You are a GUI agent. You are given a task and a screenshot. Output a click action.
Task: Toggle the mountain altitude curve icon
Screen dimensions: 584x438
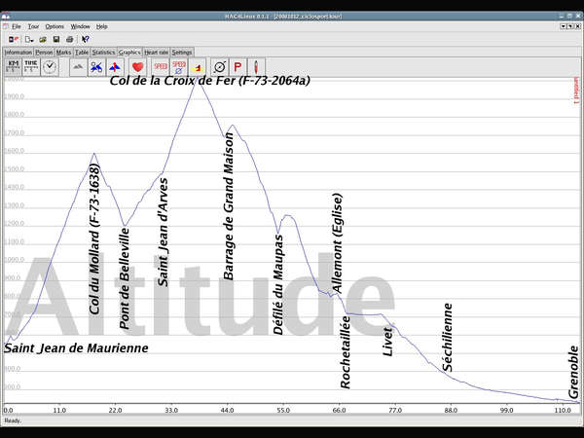click(78, 67)
